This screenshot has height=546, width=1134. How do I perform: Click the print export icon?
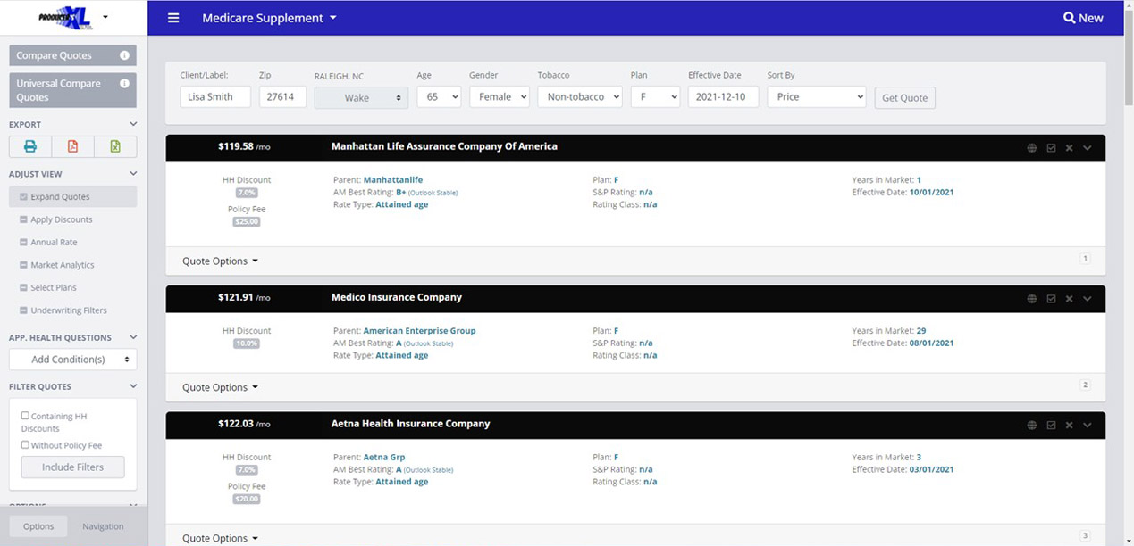(30, 146)
